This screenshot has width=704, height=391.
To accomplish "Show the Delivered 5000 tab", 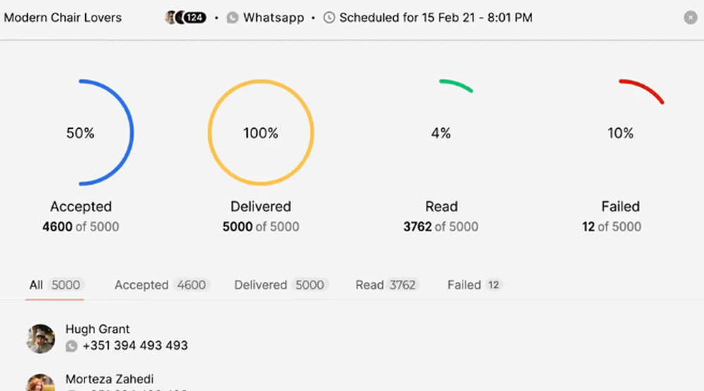I will tap(279, 285).
